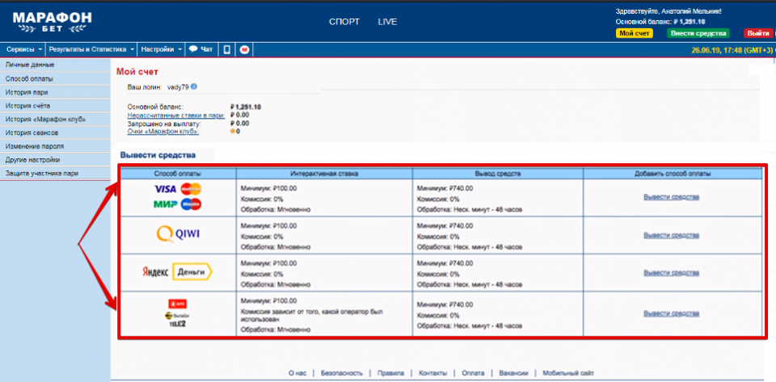Open Очки «Марафон клуб» link
The width and height of the screenshot is (776, 382).
(163, 132)
